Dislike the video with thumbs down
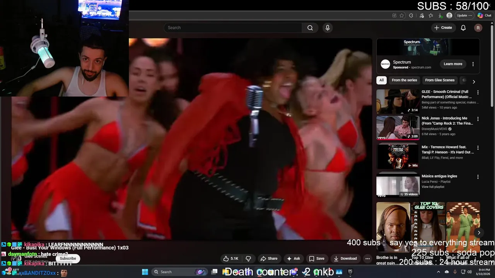This screenshot has width=495, height=278. coord(248,259)
